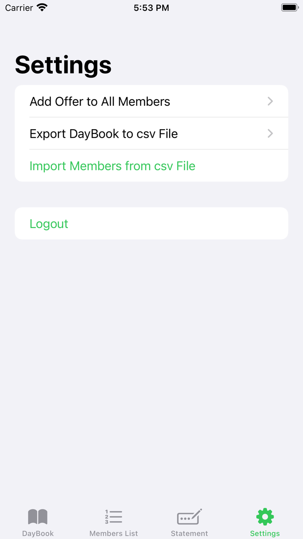Viewport: 303px width, 539px height.
Task: Tap the Members List numbered-list icon
Action: click(113, 516)
